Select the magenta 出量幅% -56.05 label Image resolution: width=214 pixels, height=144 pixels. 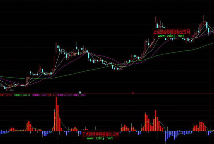click(x=39, y=95)
